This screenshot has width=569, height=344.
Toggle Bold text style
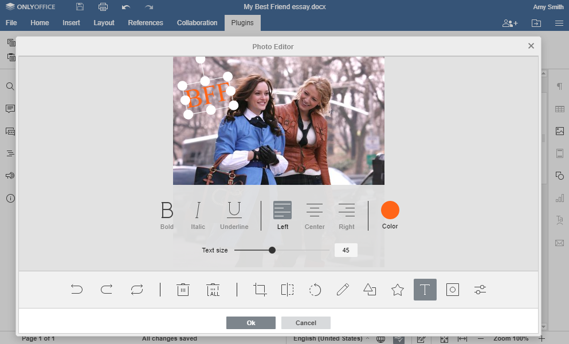167,215
